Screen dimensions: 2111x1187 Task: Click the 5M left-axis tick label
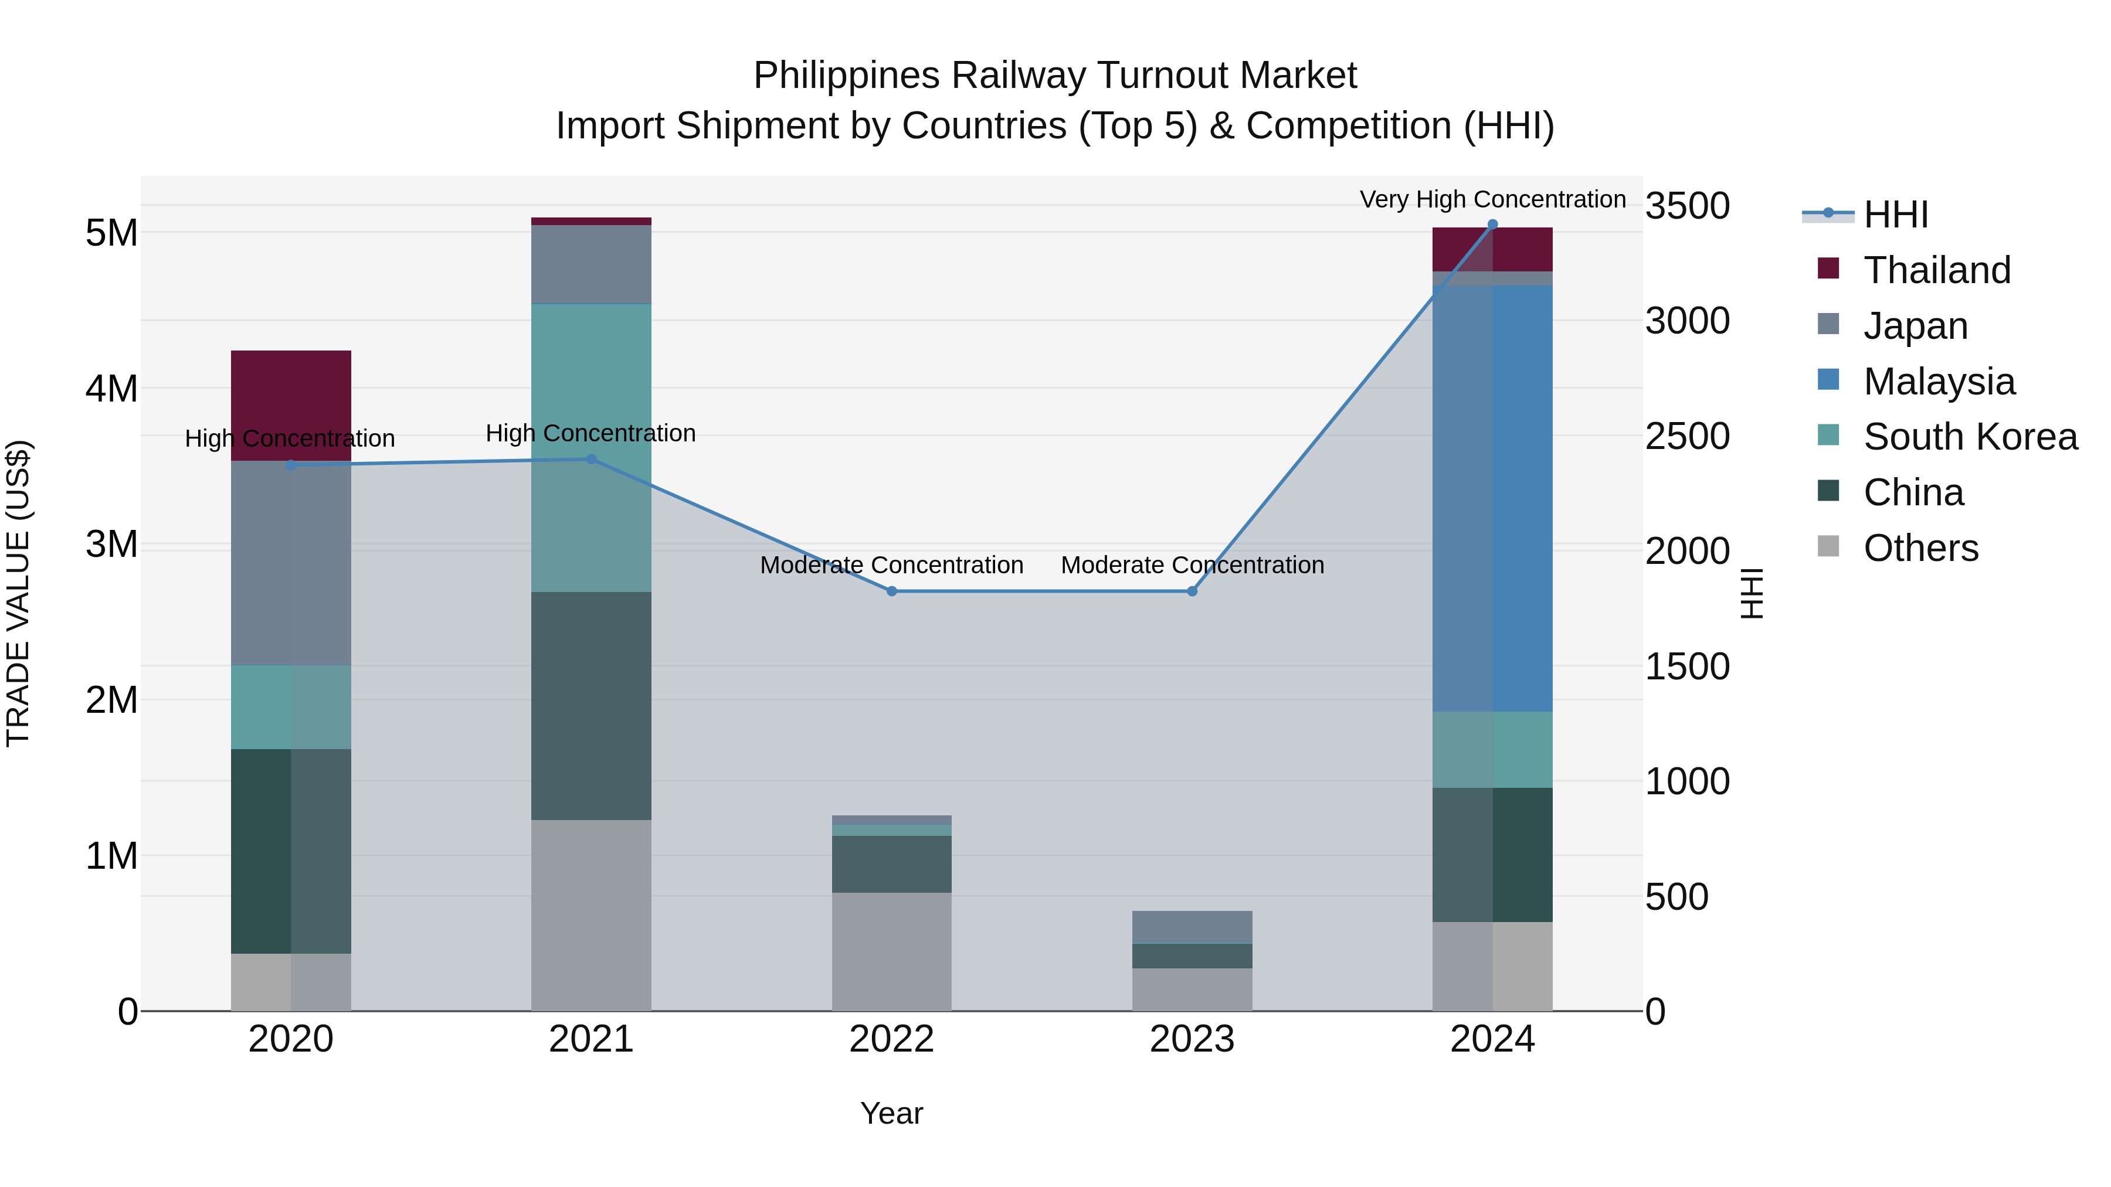(111, 233)
